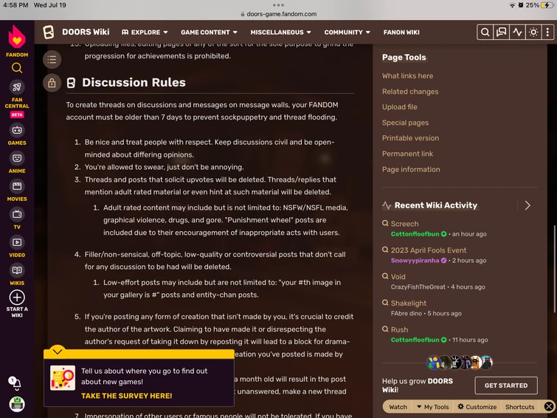Open the Fandom home flame logo
The image size is (557, 418).
pos(17,37)
